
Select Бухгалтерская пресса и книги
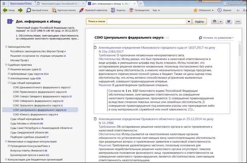30,155
